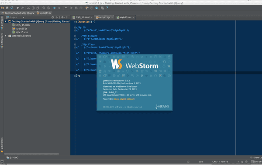Open the Project panel gear settings
Screen dimensions: 262x165
pyautogui.click(x=63, y=17)
